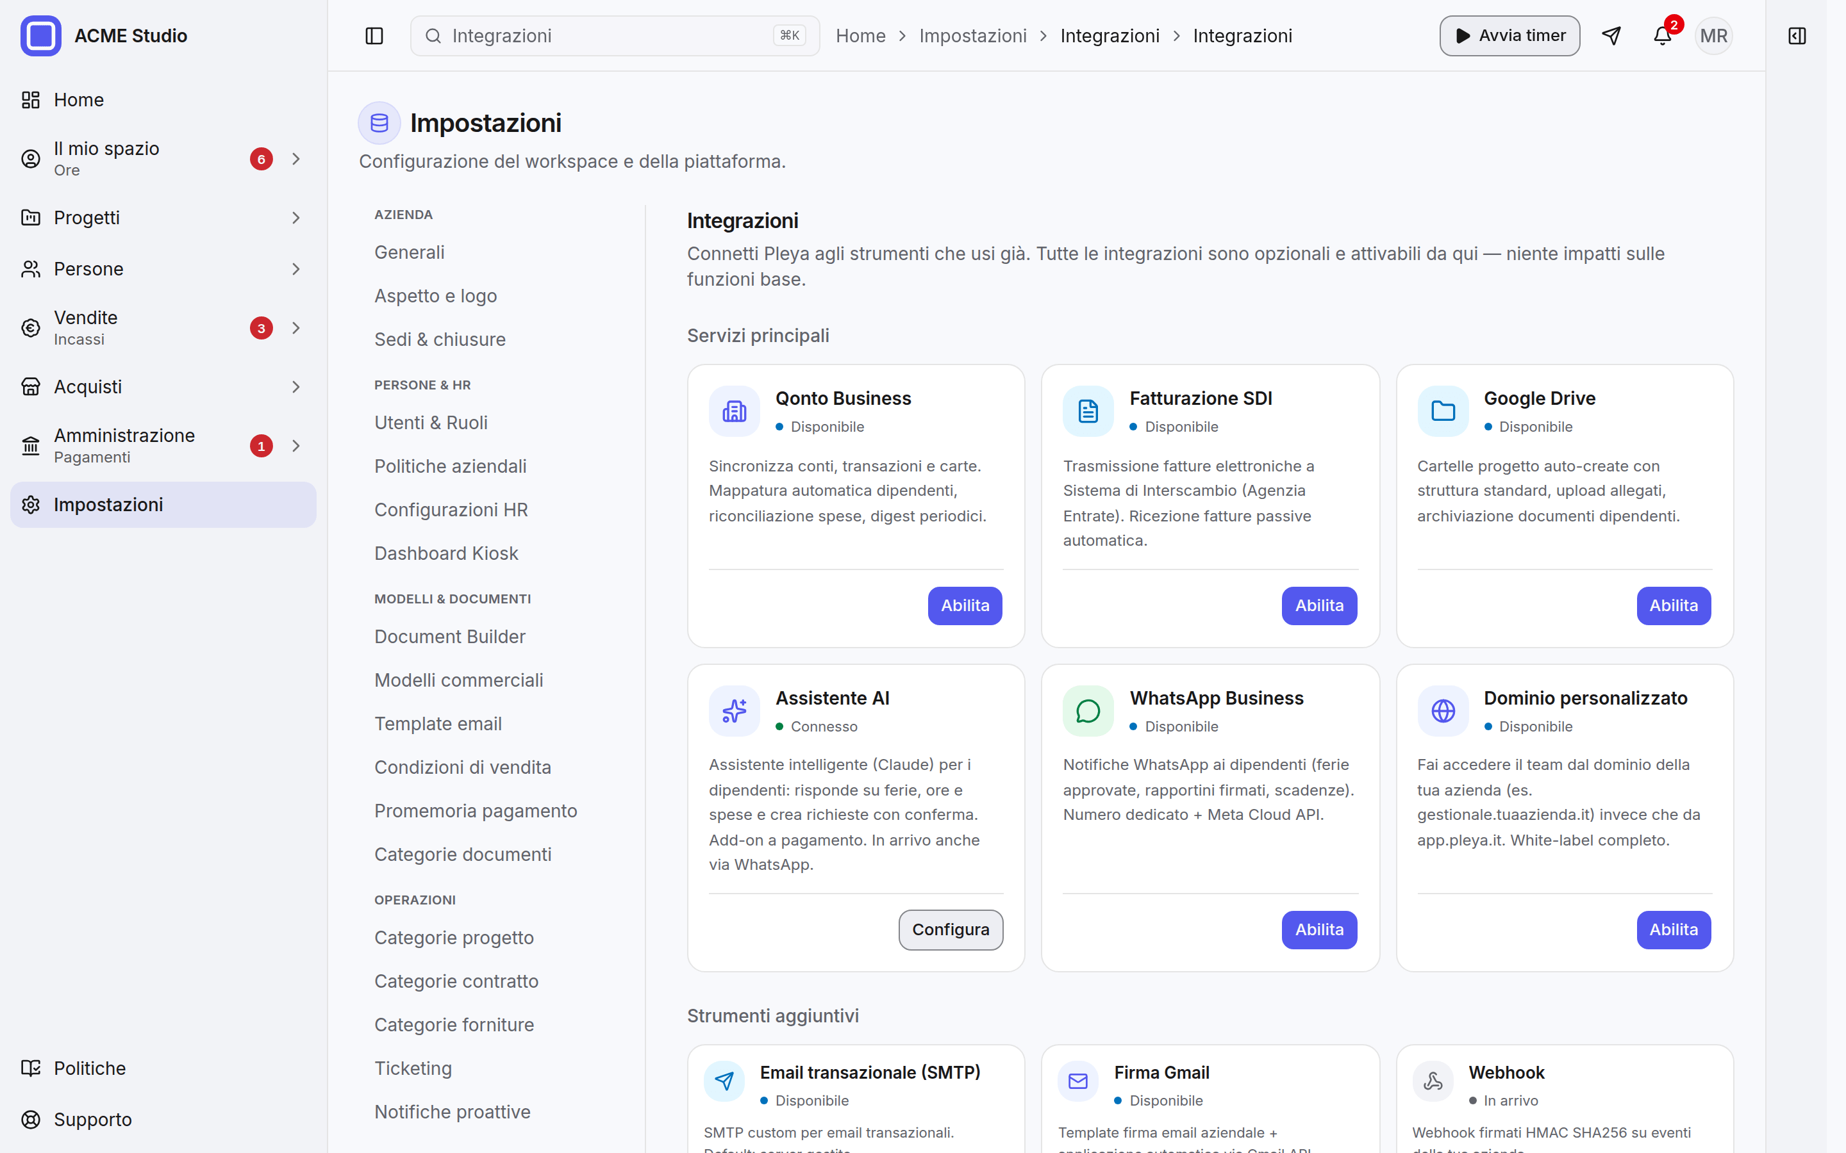Click the Dominio personalizzato globe icon
This screenshot has width=1846, height=1153.
click(x=1442, y=711)
